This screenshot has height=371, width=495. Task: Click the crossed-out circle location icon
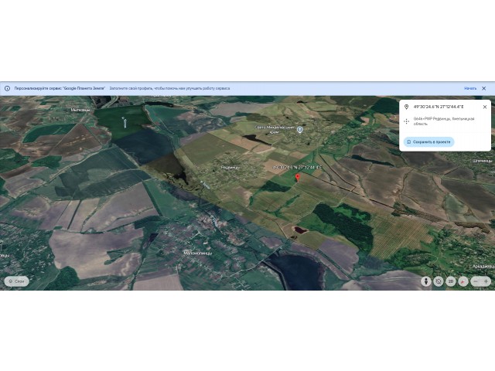tap(439, 281)
